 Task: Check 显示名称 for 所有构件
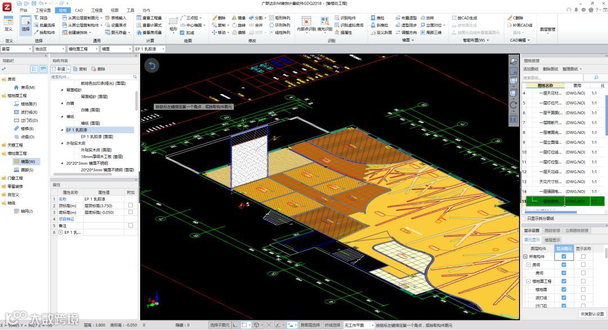pos(583,256)
